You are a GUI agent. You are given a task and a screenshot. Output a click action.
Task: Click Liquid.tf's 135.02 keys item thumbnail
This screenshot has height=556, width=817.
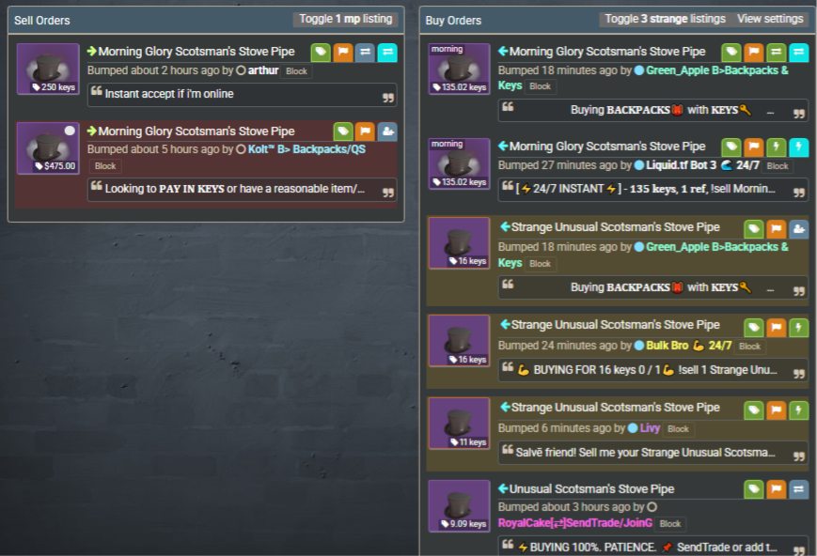coord(459,164)
